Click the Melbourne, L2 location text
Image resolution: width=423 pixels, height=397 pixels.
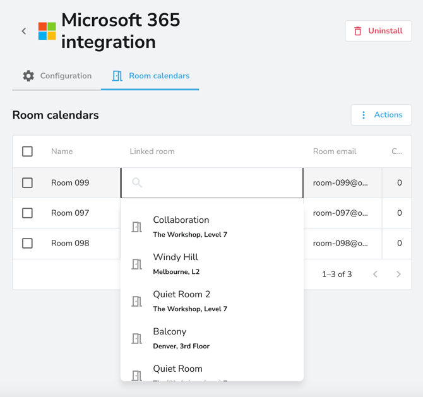(176, 272)
